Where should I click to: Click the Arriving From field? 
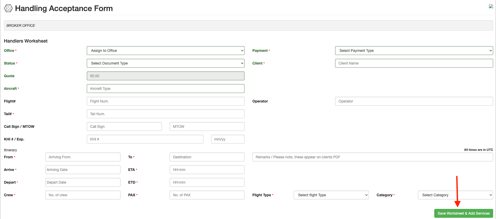(x=83, y=157)
